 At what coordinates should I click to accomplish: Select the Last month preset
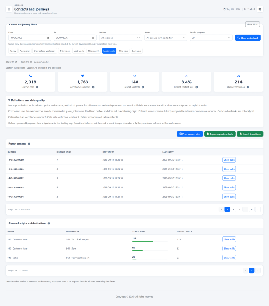(109, 51)
